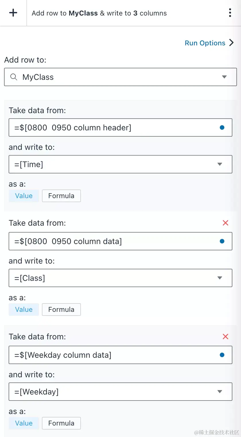This screenshot has width=241, height=437.
Task: Open the three-dot more options menu
Action: tap(230, 13)
